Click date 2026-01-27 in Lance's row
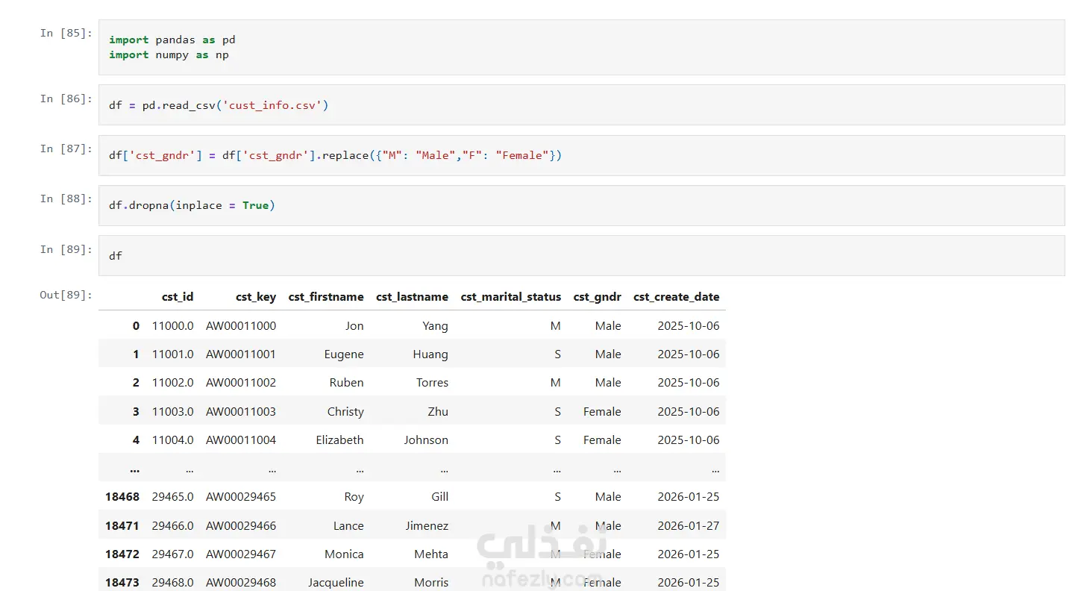The width and height of the screenshot is (1084, 591). point(689,525)
